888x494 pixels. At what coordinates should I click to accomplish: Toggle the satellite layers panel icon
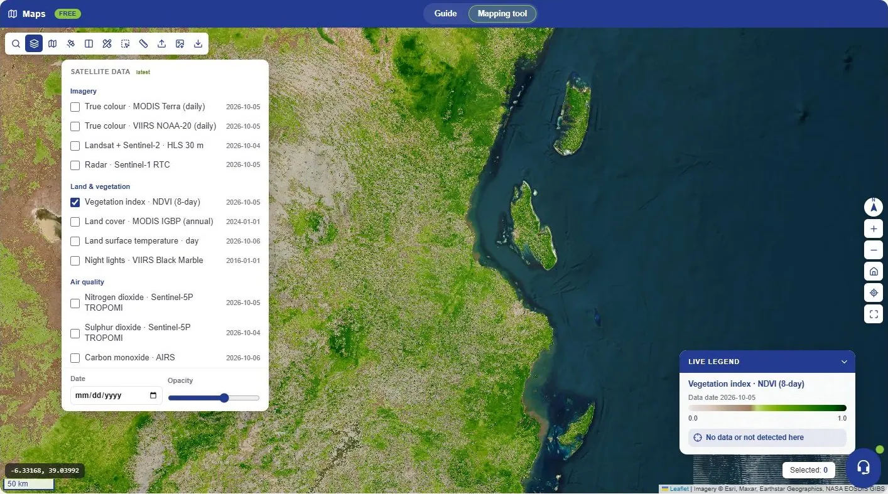tap(34, 44)
